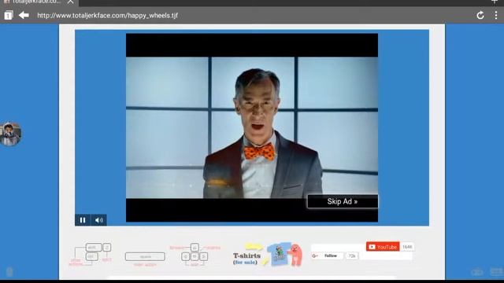Reload the page with the refresh icon

pyautogui.click(x=480, y=15)
